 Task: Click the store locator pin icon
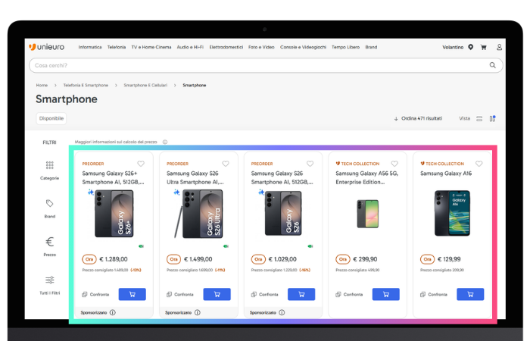click(471, 47)
